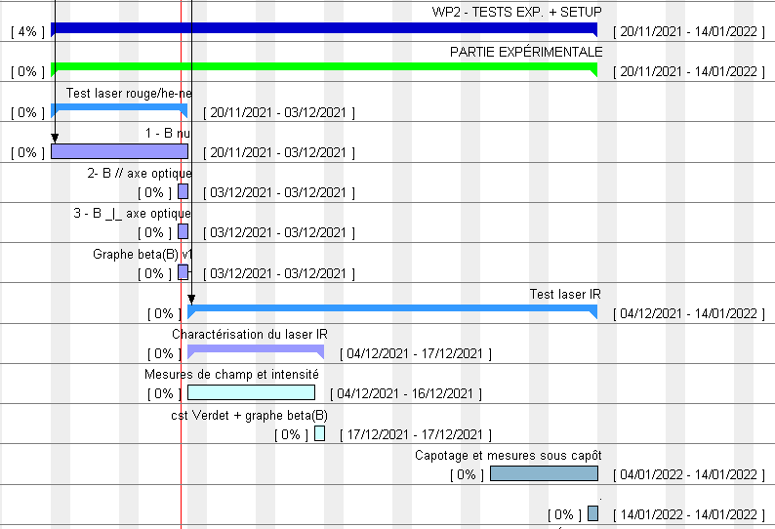
Task: Click the Caractérisation du laser IR bar
Action: coord(255,349)
